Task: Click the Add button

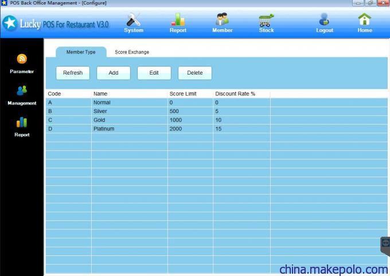Action: [114, 73]
